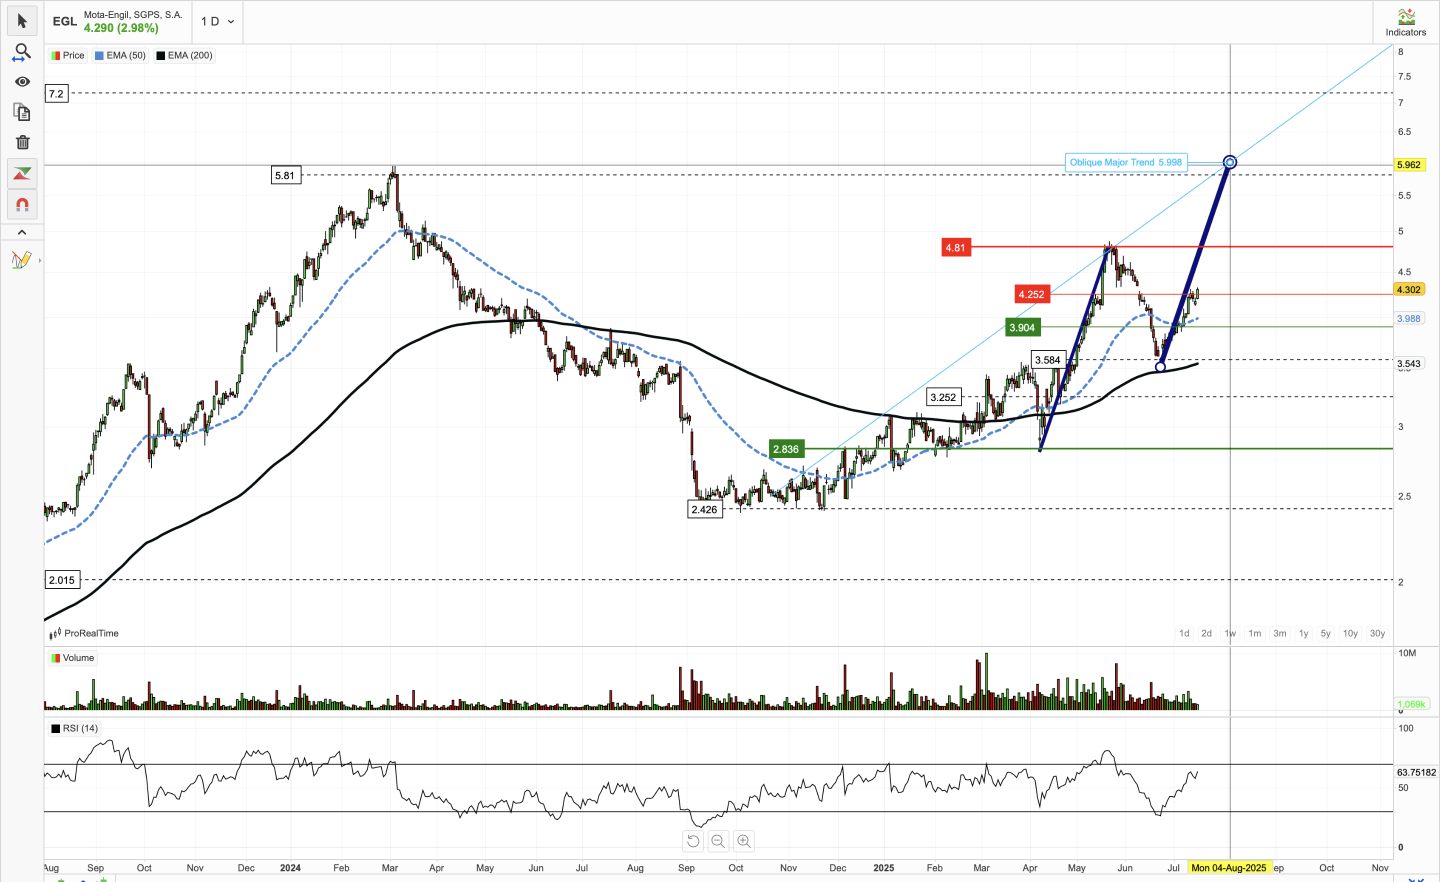This screenshot has height=882, width=1440.
Task: Activate the horizontal zoom magnifier tool
Action: 22,52
